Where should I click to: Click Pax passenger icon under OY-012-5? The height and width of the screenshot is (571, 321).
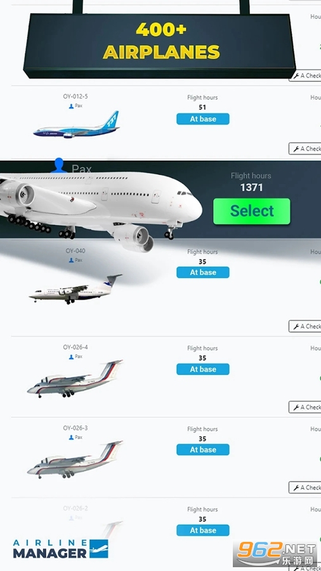[x=71, y=106]
